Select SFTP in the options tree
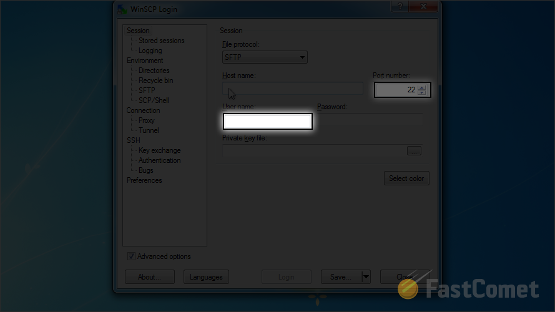The width and height of the screenshot is (555, 312). (147, 90)
